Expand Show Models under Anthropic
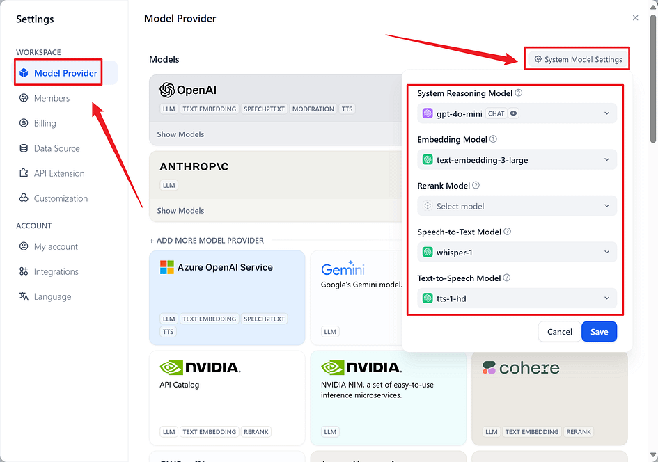The width and height of the screenshot is (658, 462). (x=180, y=210)
